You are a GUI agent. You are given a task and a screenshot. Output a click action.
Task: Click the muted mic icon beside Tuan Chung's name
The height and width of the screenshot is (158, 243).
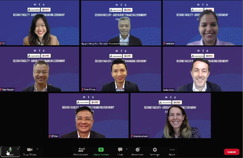[x=83, y=90]
